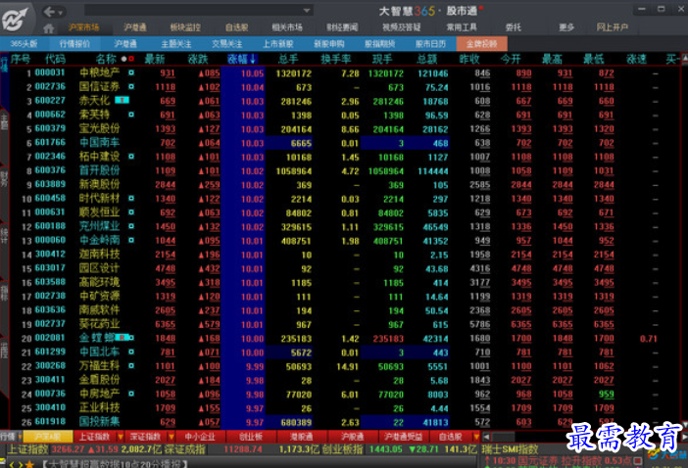Viewport: 688px width, 468px height.
Task: Select the 沪港通受益 bottom tab
Action: pos(403,437)
